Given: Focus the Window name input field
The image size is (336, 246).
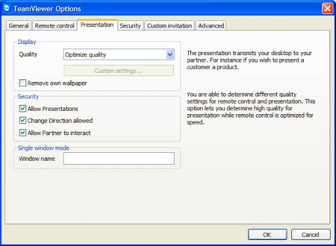Looking at the screenshot, I should coord(119,159).
